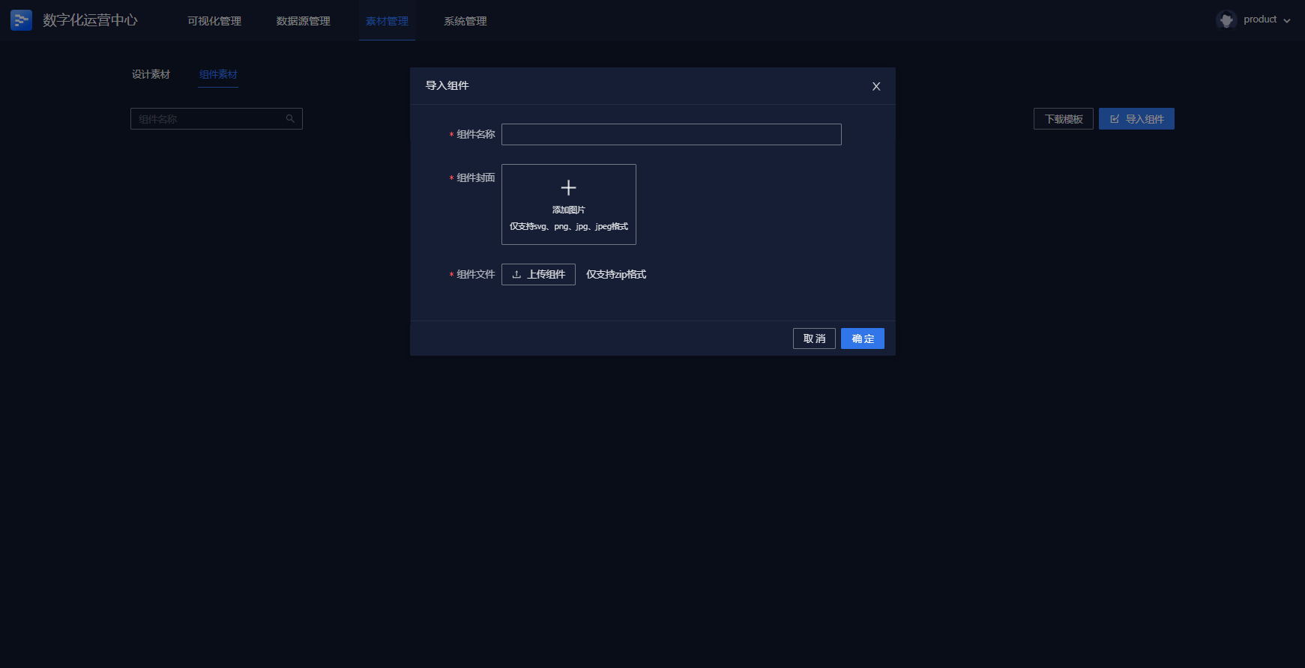Switch to the 设计素材 tab
Screen dimensions: 1305x668
click(x=151, y=74)
